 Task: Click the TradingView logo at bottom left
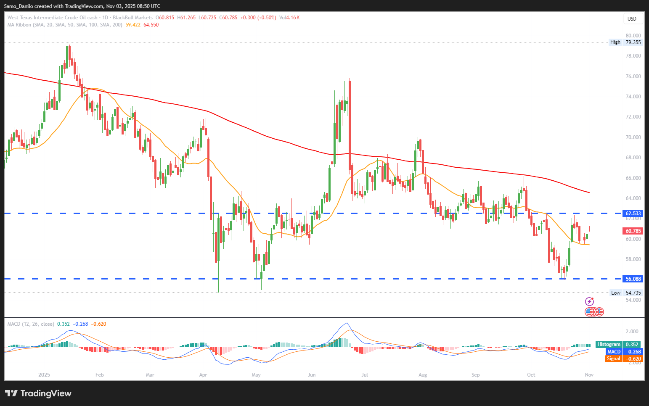click(x=38, y=393)
